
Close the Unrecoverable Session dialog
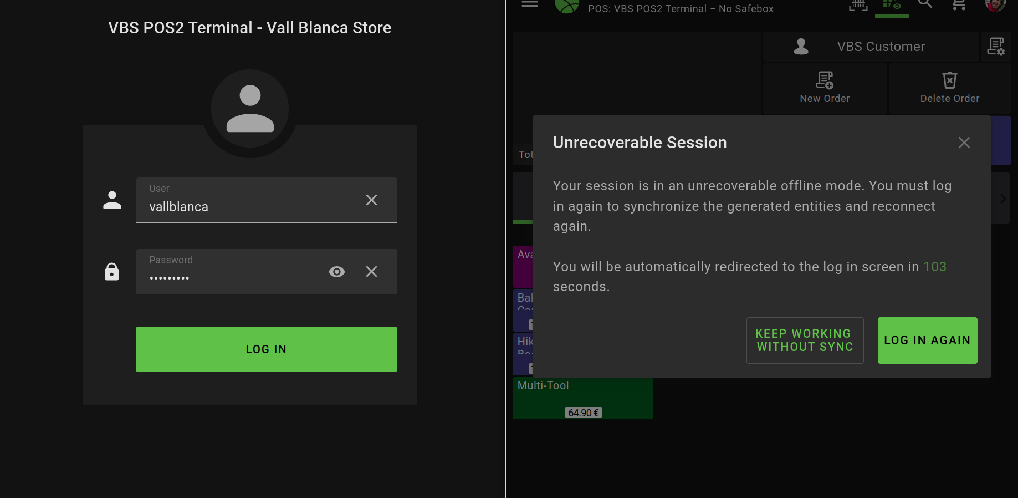[964, 143]
